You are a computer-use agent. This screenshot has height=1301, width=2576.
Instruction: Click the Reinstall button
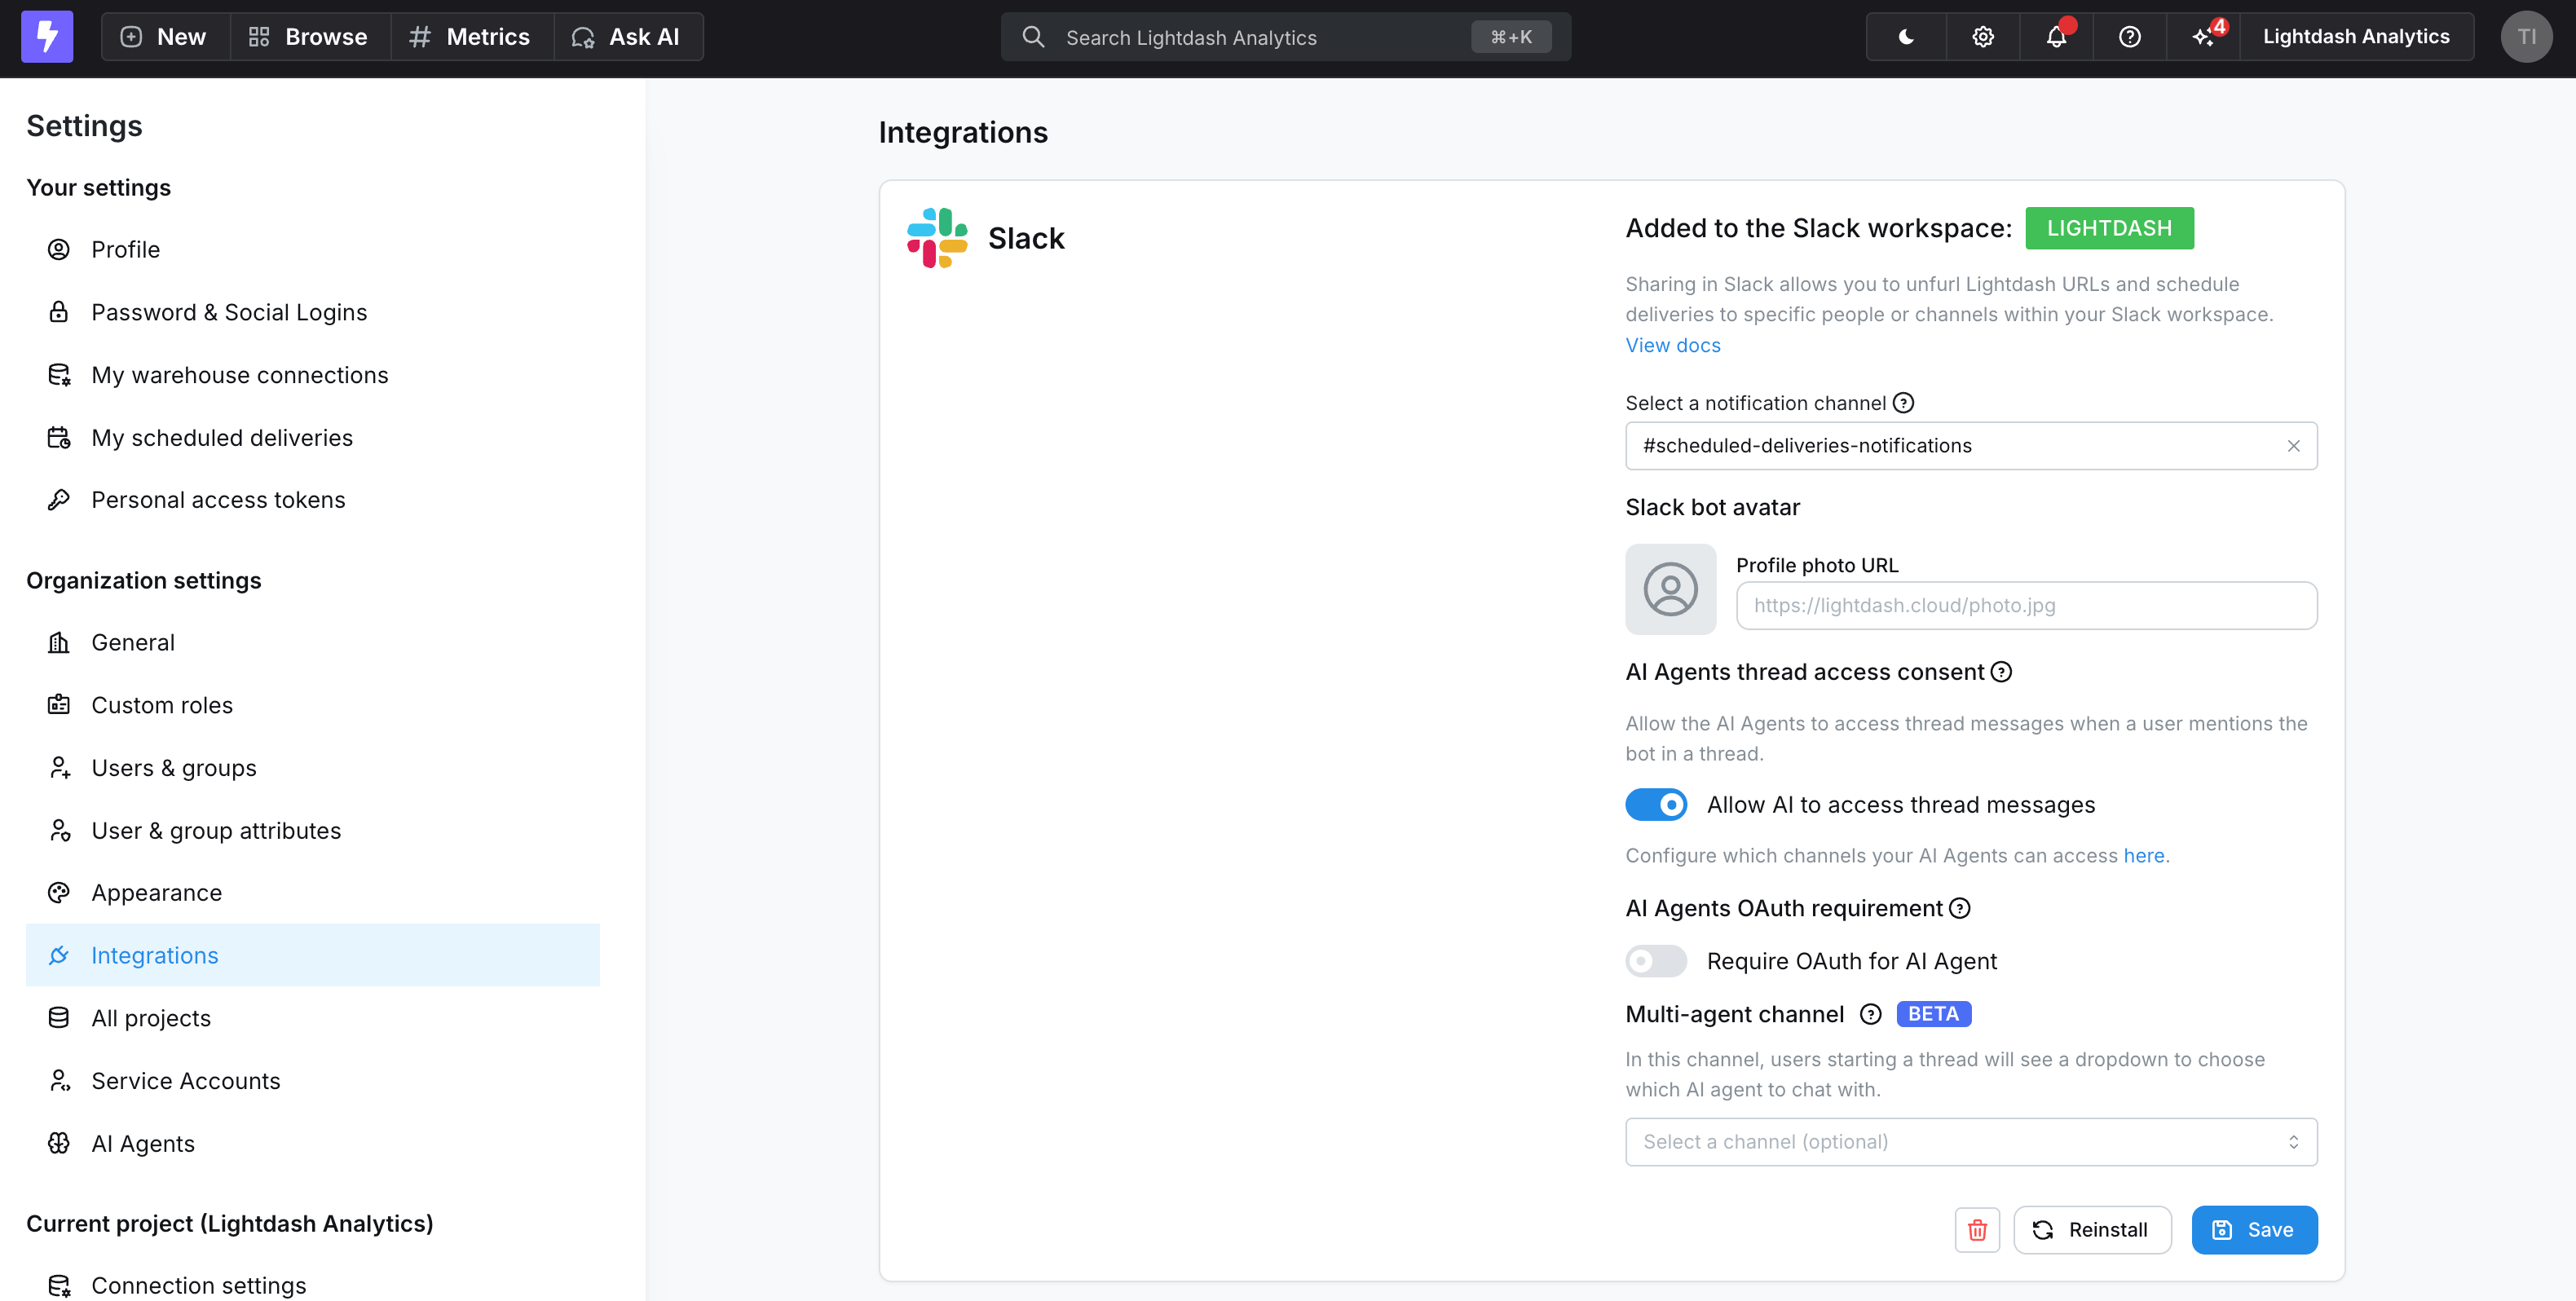pyautogui.click(x=2092, y=1229)
